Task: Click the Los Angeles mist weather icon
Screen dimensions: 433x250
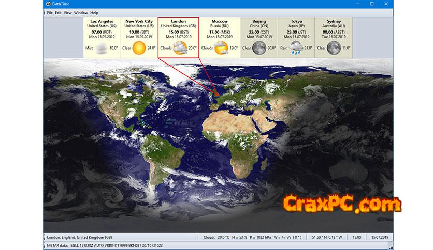Action: [x=102, y=49]
